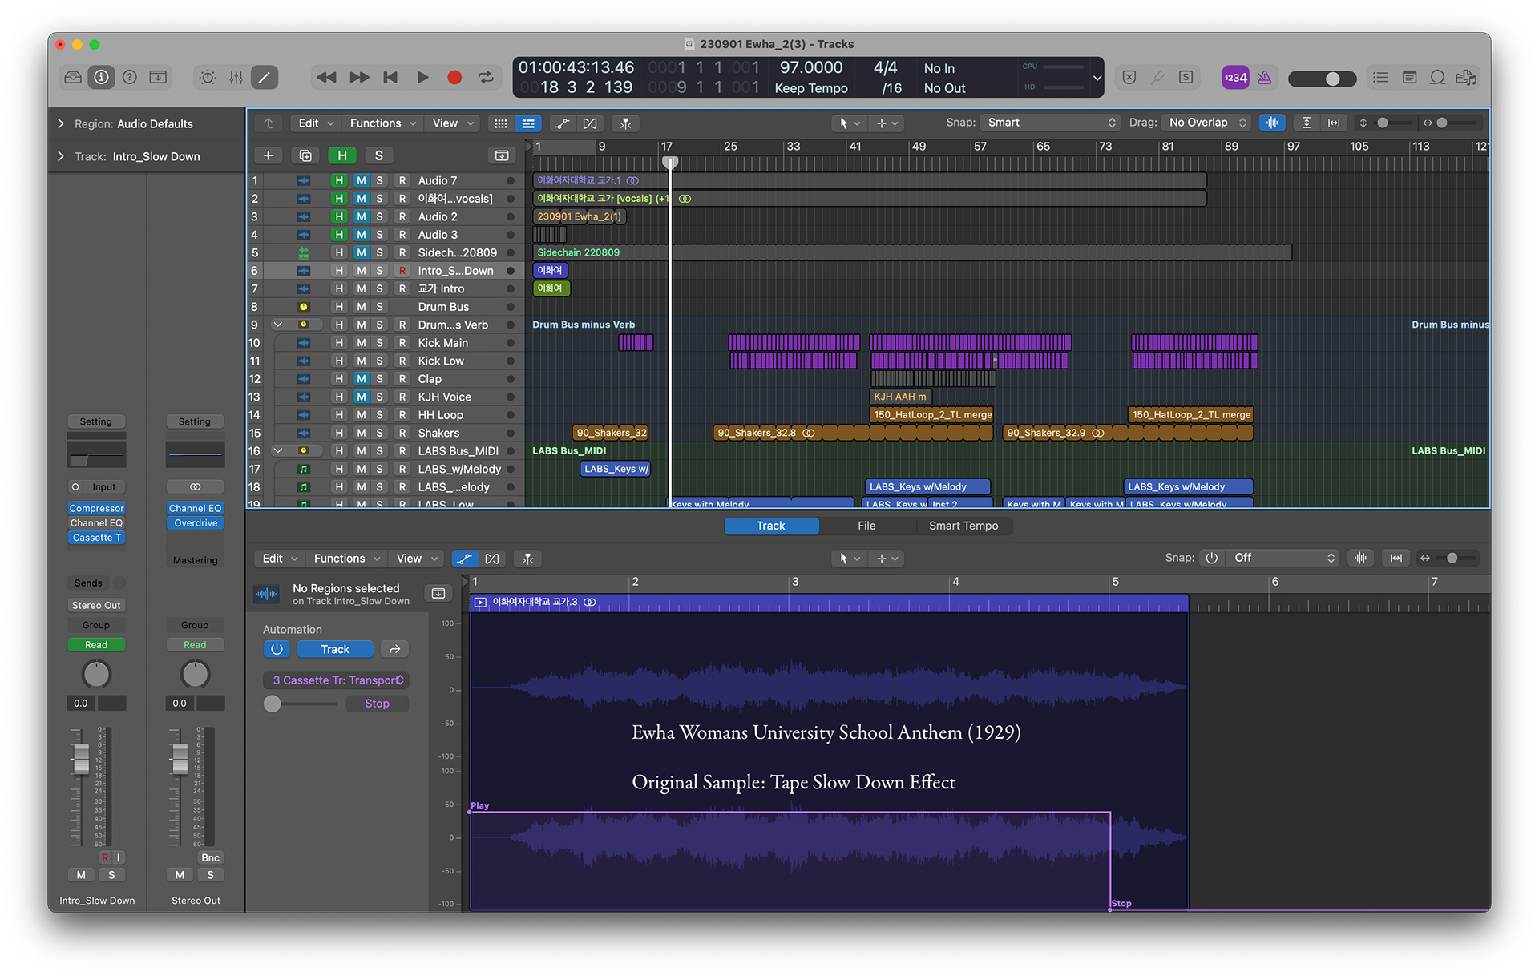Toggle Cycle mode in transport bar
This screenshot has height=976, width=1539.
tap(486, 78)
